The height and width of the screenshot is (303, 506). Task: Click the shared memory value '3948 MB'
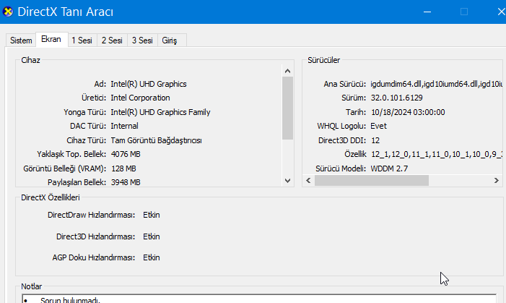[x=126, y=182]
